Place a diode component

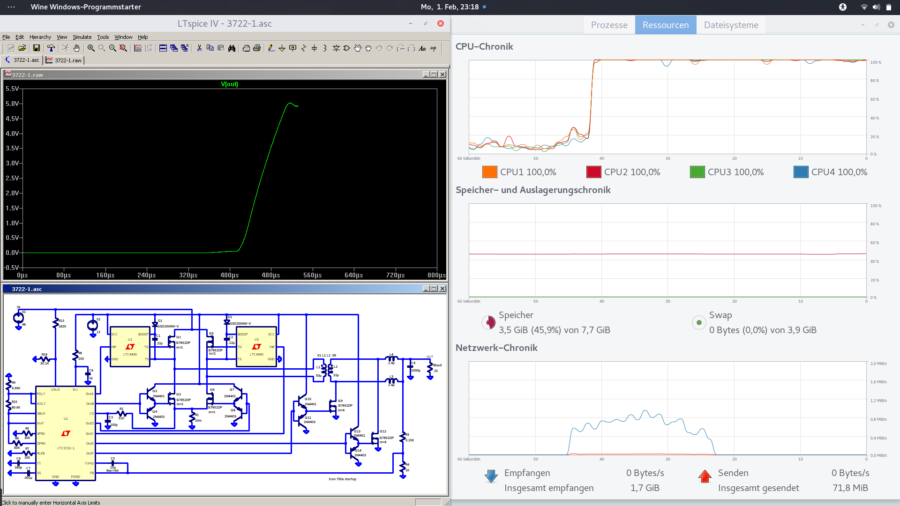(x=336, y=48)
